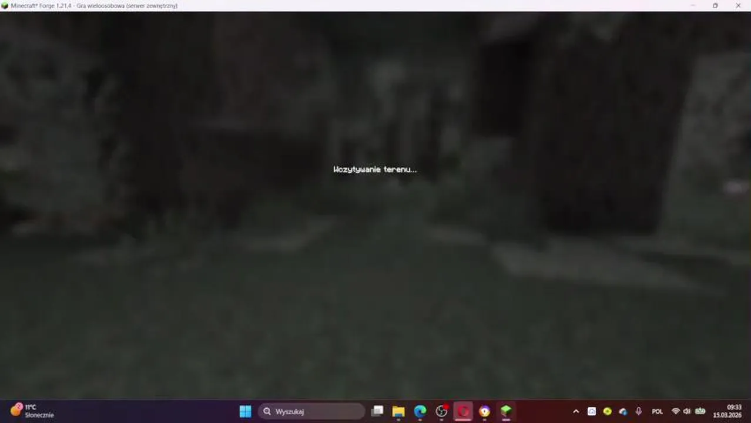
Task: Open the volume speaker icon
Action: pos(687,411)
